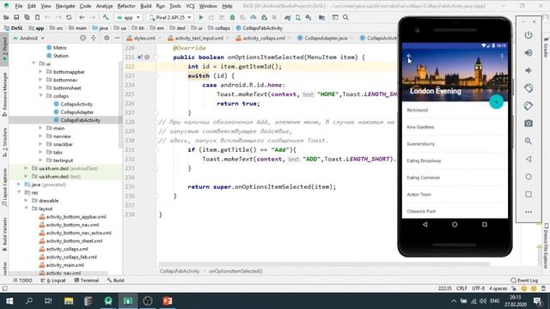Tap the back arrow in phone toolbar
Viewport: 550px width, 309px height.
(x=409, y=56)
